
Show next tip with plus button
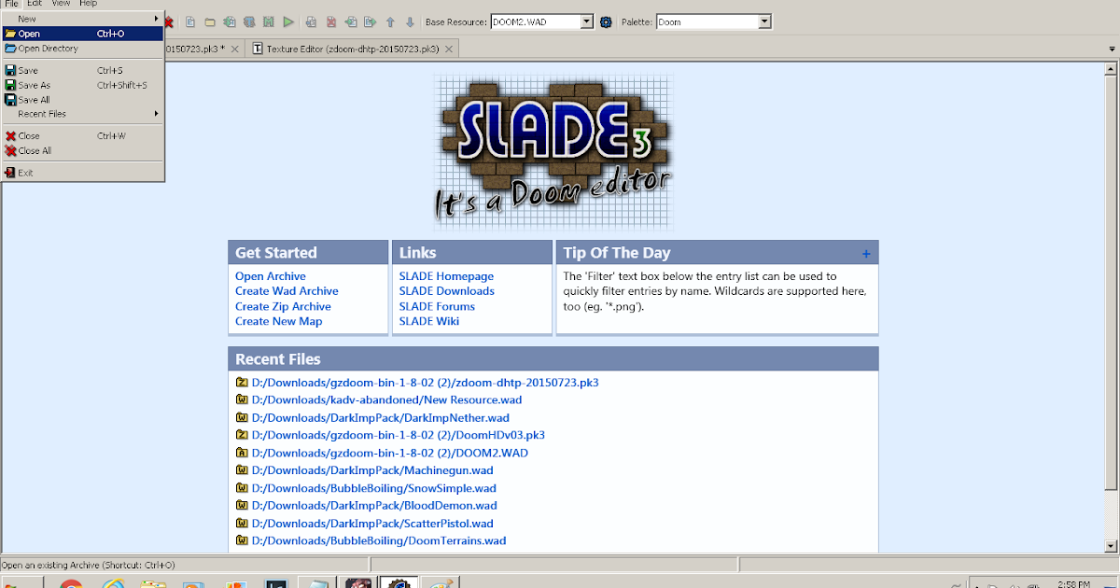pos(866,254)
